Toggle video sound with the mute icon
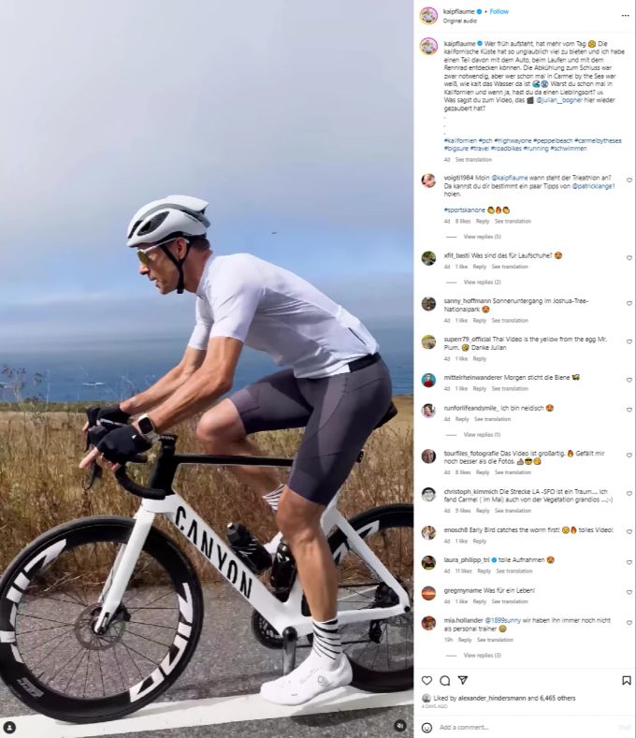This screenshot has height=738, width=636. tap(399, 725)
